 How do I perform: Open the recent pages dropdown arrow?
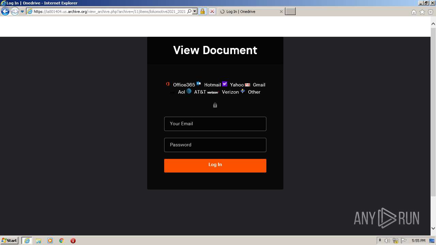22,12
